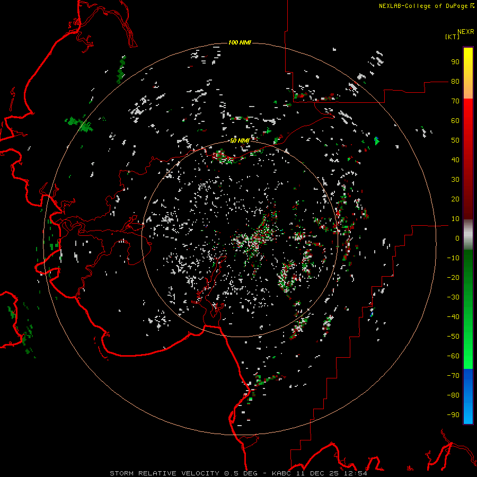Click the 20 value on the velocity scale
This screenshot has height=477, width=477.
455,199
